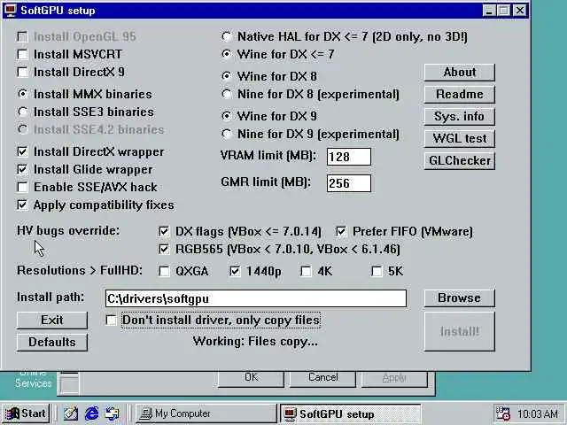Image resolution: width=567 pixels, height=425 pixels.
Task: Select Nine for DX 8 (experimental)
Action: (227, 95)
